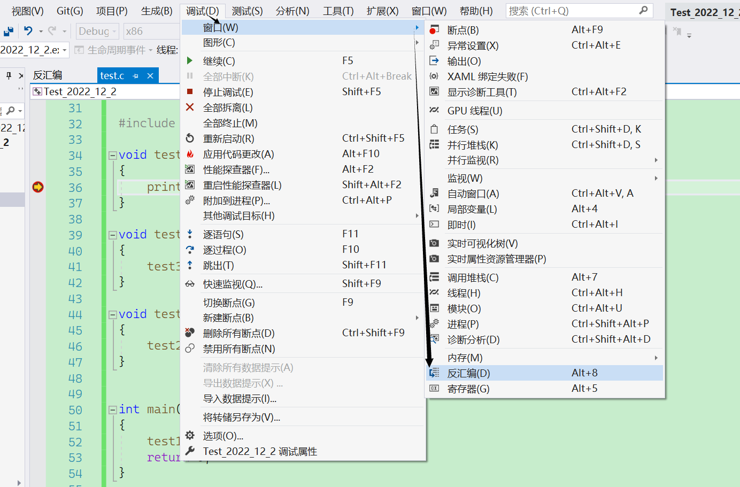Click the search box (搜索 Ctrl+Q)
The image size is (740, 487).
pos(579,11)
